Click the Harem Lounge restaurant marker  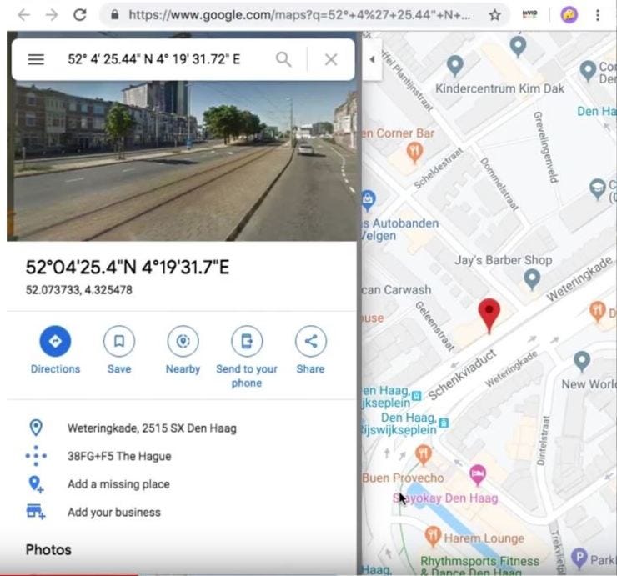[433, 536]
